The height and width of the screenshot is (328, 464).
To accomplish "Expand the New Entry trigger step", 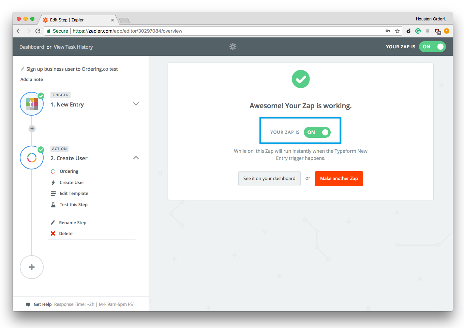I will tap(136, 104).
